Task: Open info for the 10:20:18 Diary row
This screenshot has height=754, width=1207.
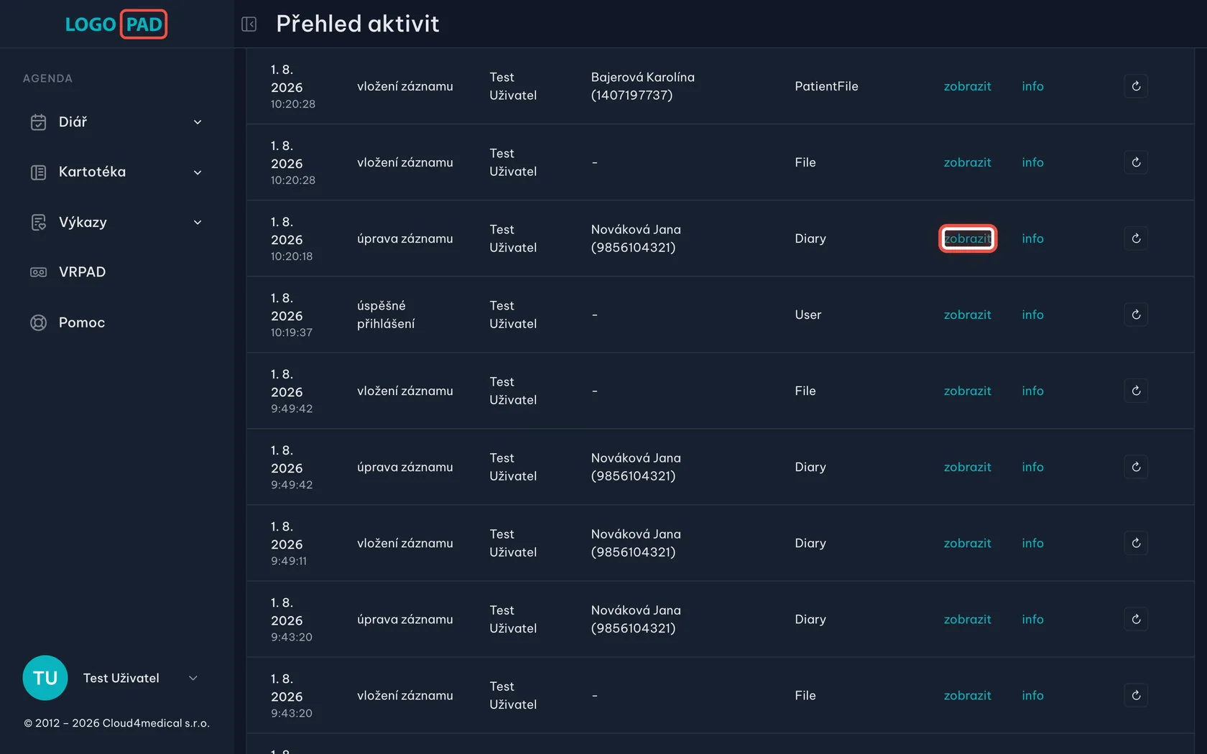Action: coord(1032,238)
